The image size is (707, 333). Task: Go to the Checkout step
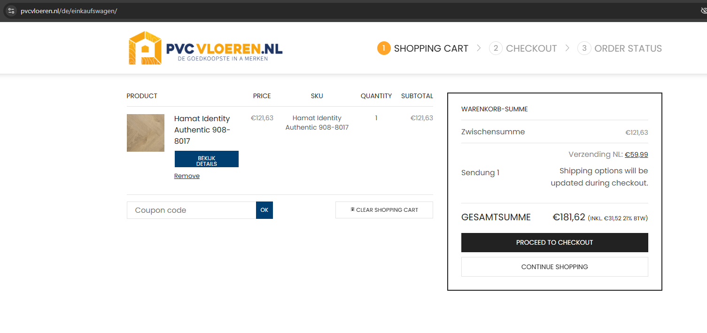pos(523,48)
